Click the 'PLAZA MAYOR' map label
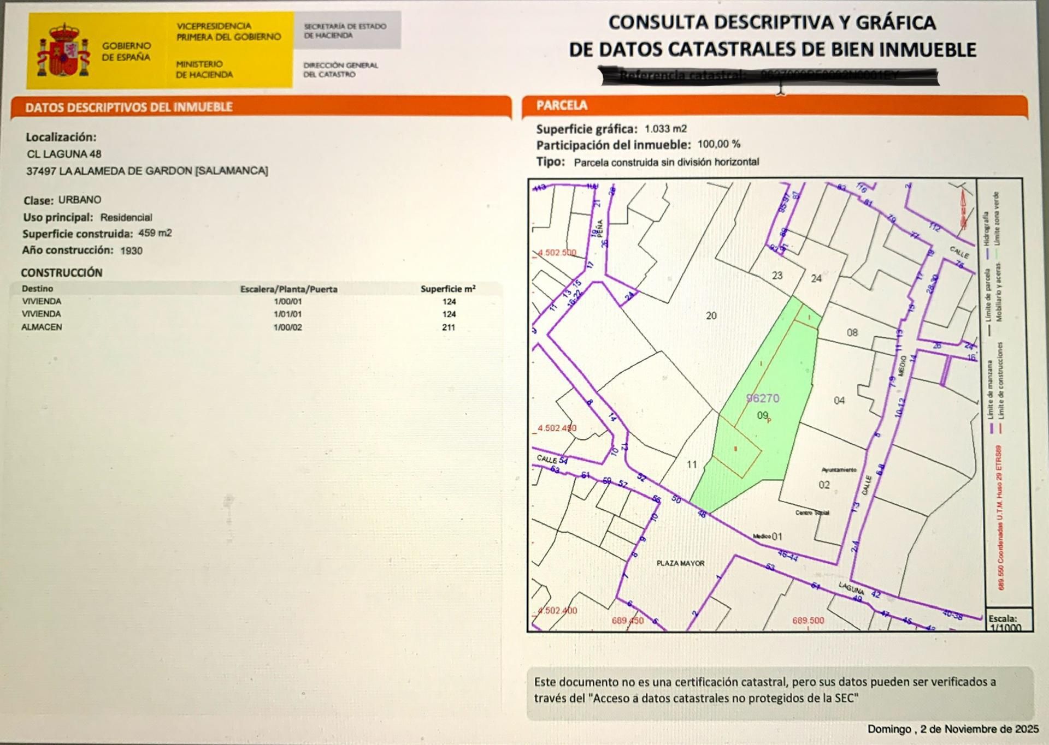The height and width of the screenshot is (745, 1049). 680,563
